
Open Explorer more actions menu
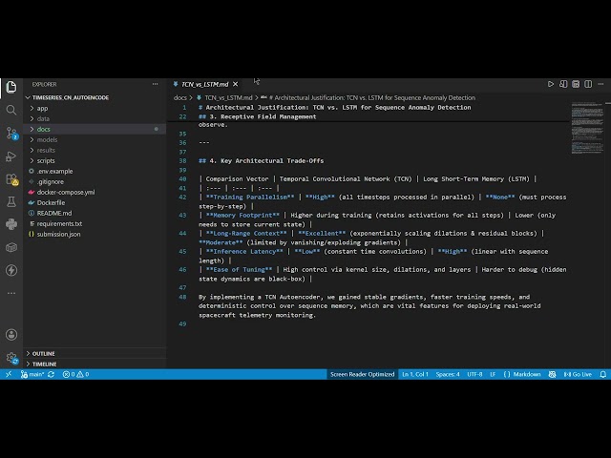pyautogui.click(x=155, y=84)
